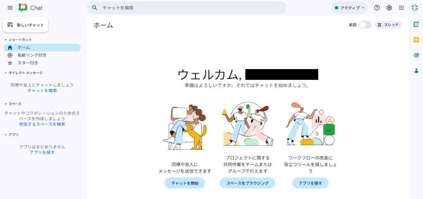Open the settings gear icon
Image resolution: width=423 pixels, height=199 pixels.
point(389,8)
